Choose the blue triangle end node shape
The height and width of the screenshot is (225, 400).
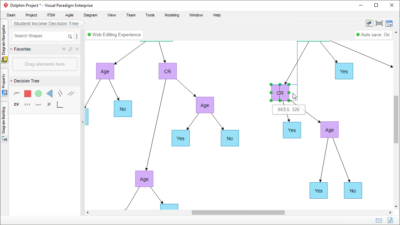(50, 94)
